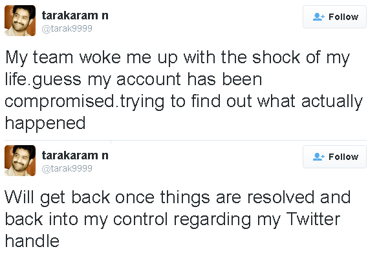Click the word 'compromised.trying' in the first tweet
Image resolution: width=368 pixels, height=258 pixels.
(85, 102)
